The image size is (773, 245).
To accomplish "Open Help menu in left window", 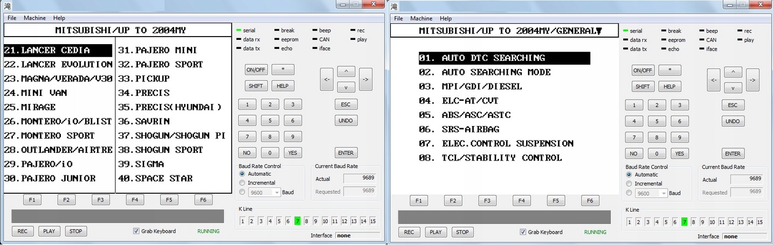I will click(59, 18).
